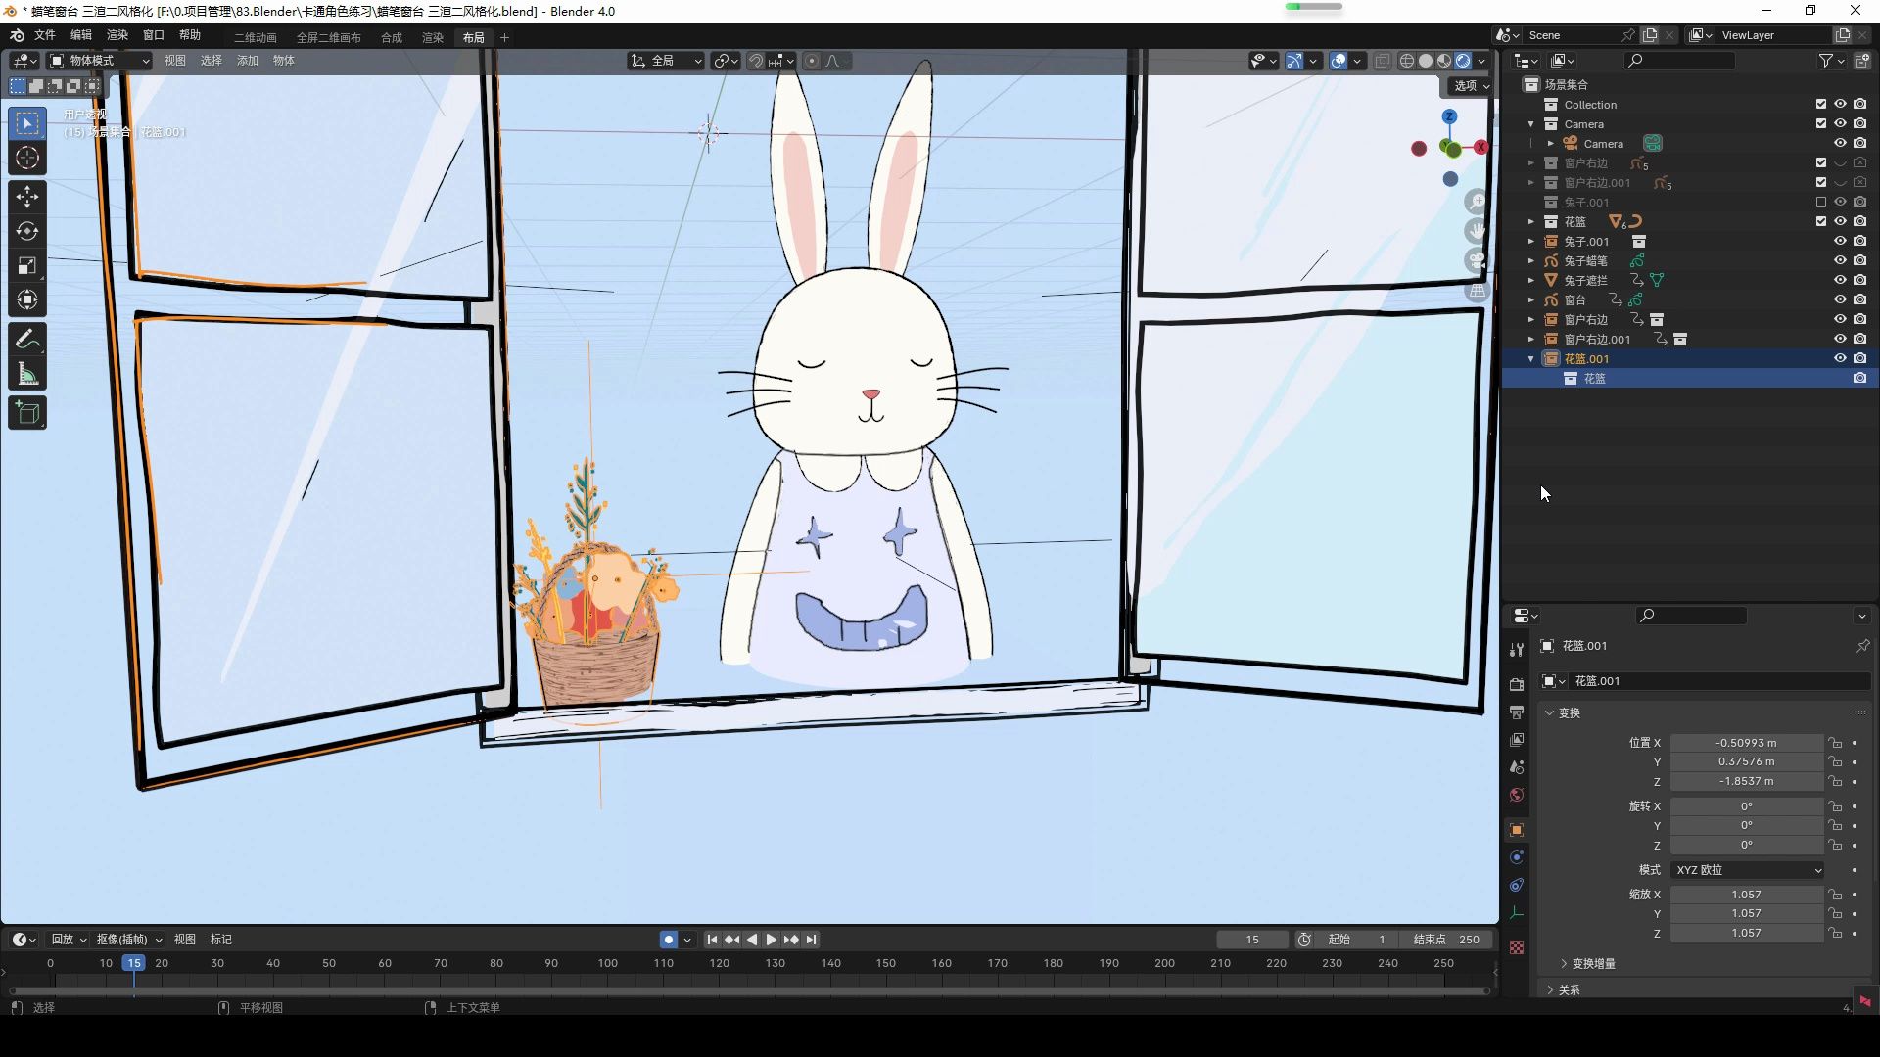1880x1057 pixels.
Task: Select the Move tool in the toolbar
Action: point(26,196)
